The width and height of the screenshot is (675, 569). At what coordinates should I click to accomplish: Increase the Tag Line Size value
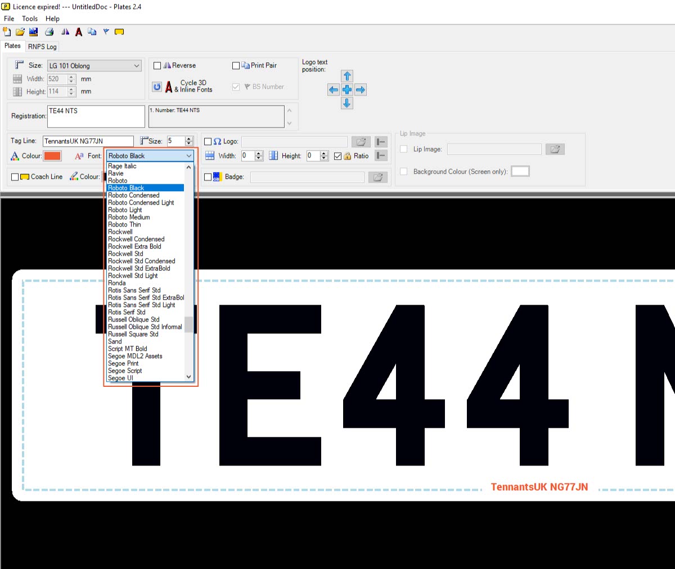(x=189, y=138)
